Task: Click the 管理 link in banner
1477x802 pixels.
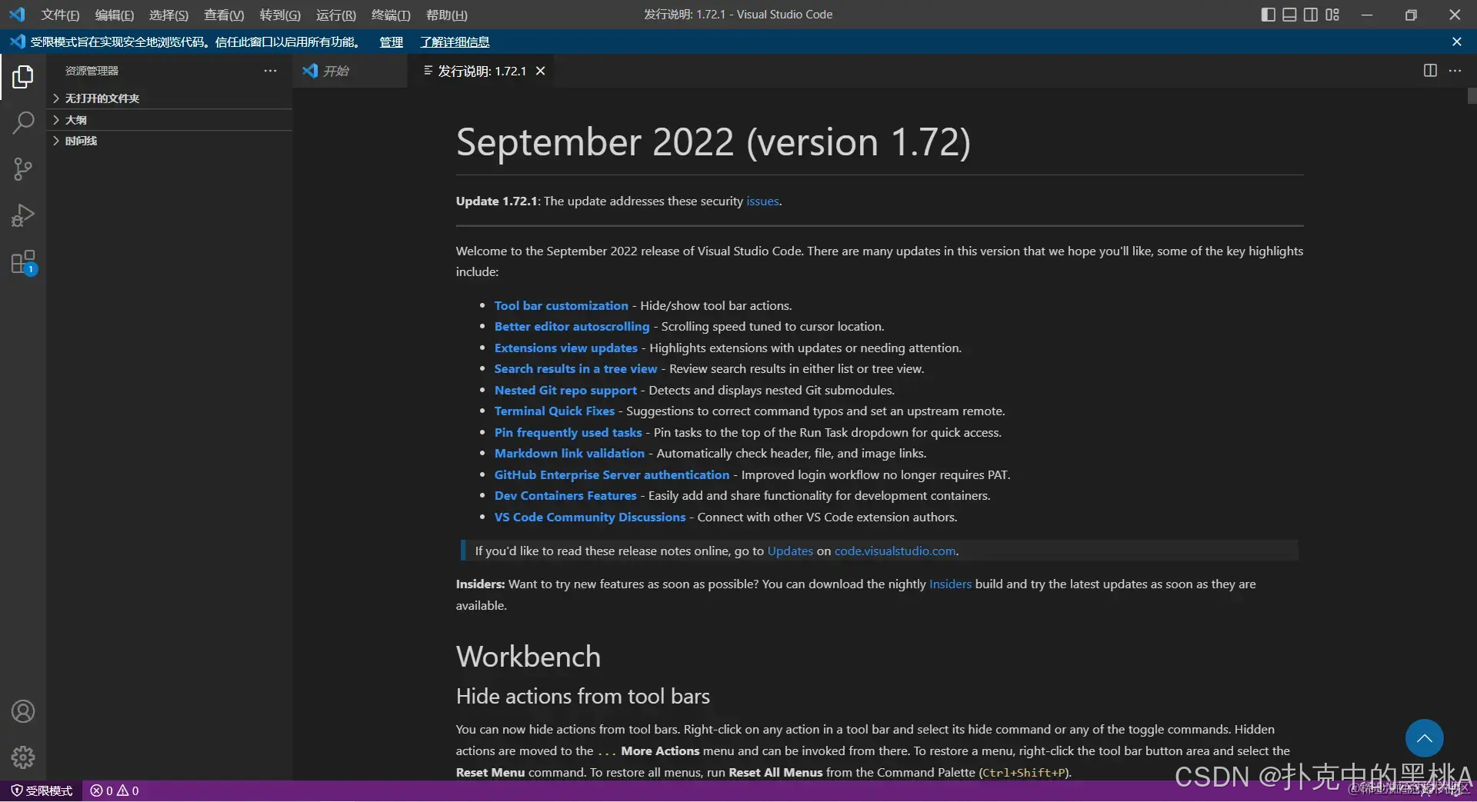Action: pyautogui.click(x=391, y=42)
